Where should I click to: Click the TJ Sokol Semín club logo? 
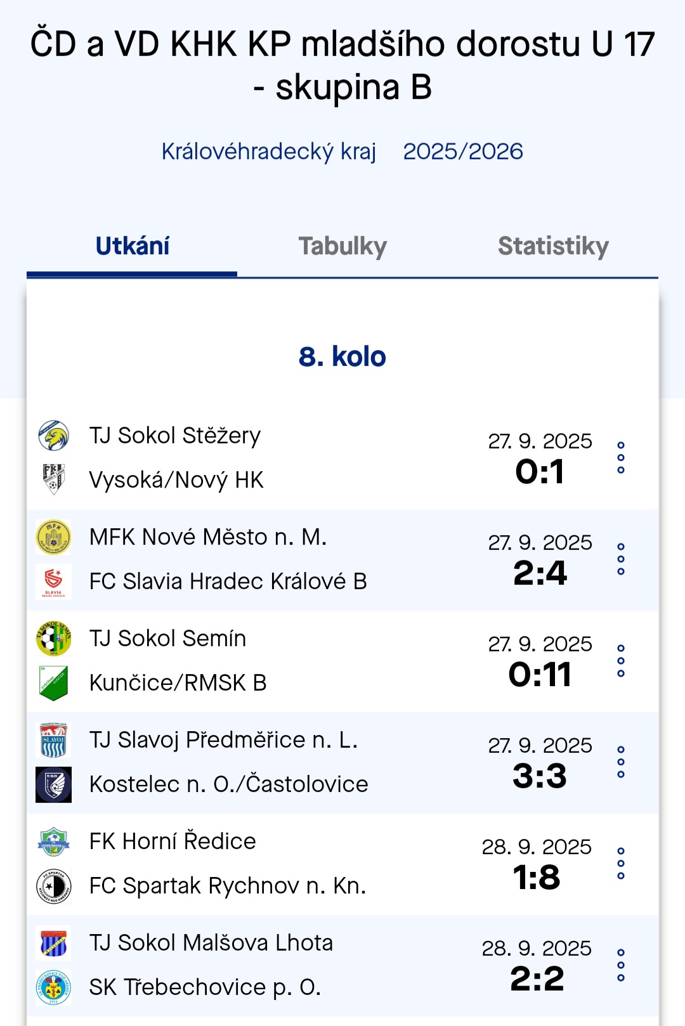(x=53, y=639)
